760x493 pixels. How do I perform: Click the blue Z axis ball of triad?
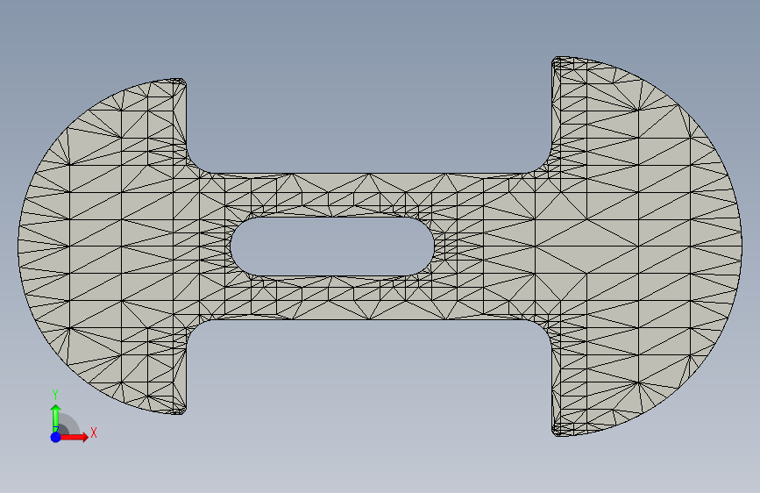click(56, 437)
